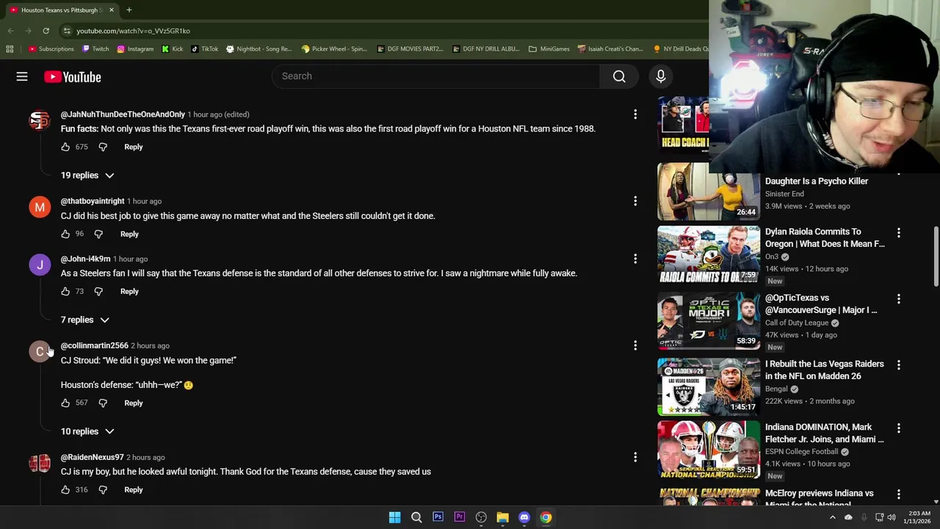Open options menu for John-i4k9m comment
Screen dimensions: 940x529
pyautogui.click(x=635, y=259)
